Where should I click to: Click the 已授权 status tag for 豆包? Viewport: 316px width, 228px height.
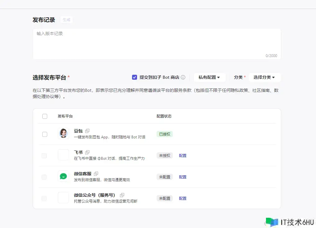(164, 134)
